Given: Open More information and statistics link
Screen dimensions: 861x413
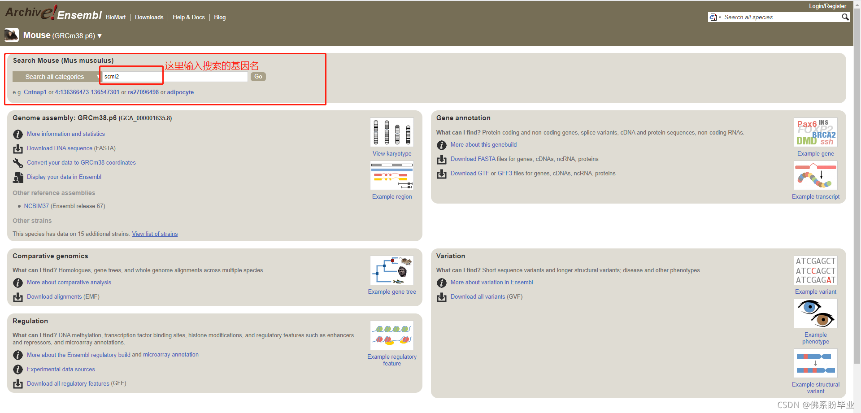Looking at the screenshot, I should pos(66,134).
